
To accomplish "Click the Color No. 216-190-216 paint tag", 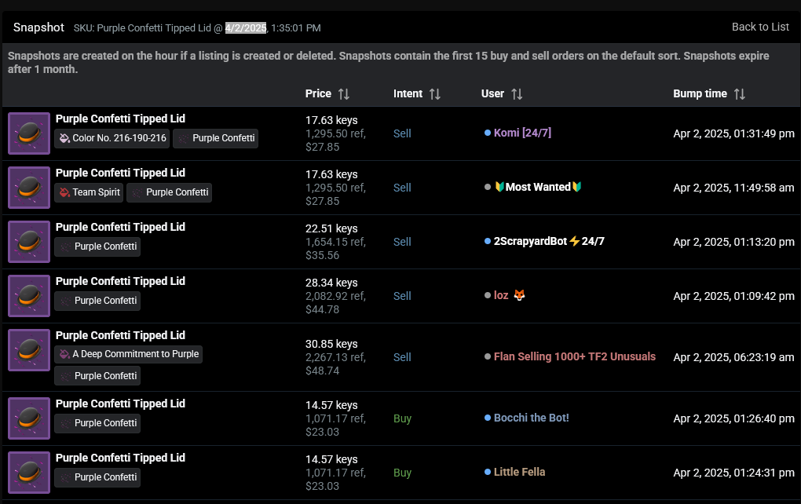I will [112, 138].
